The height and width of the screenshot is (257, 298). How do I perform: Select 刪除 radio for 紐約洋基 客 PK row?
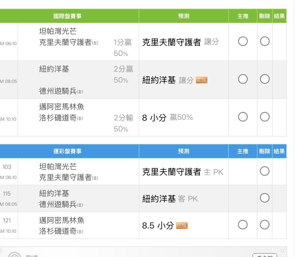(265, 198)
